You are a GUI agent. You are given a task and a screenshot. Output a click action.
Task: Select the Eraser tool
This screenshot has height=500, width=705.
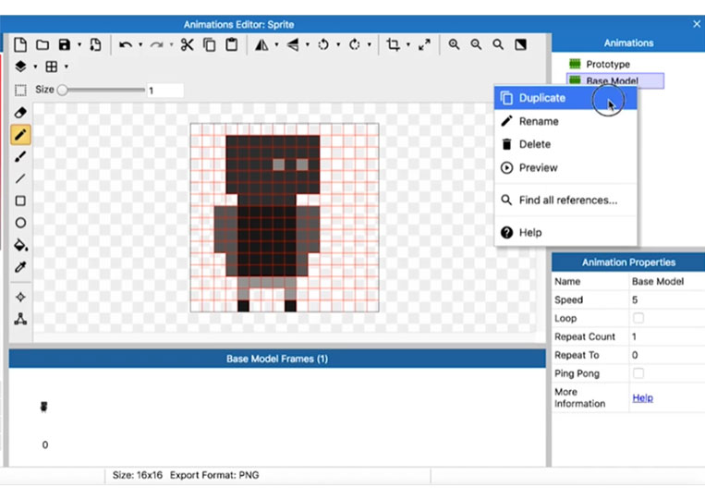(x=20, y=113)
